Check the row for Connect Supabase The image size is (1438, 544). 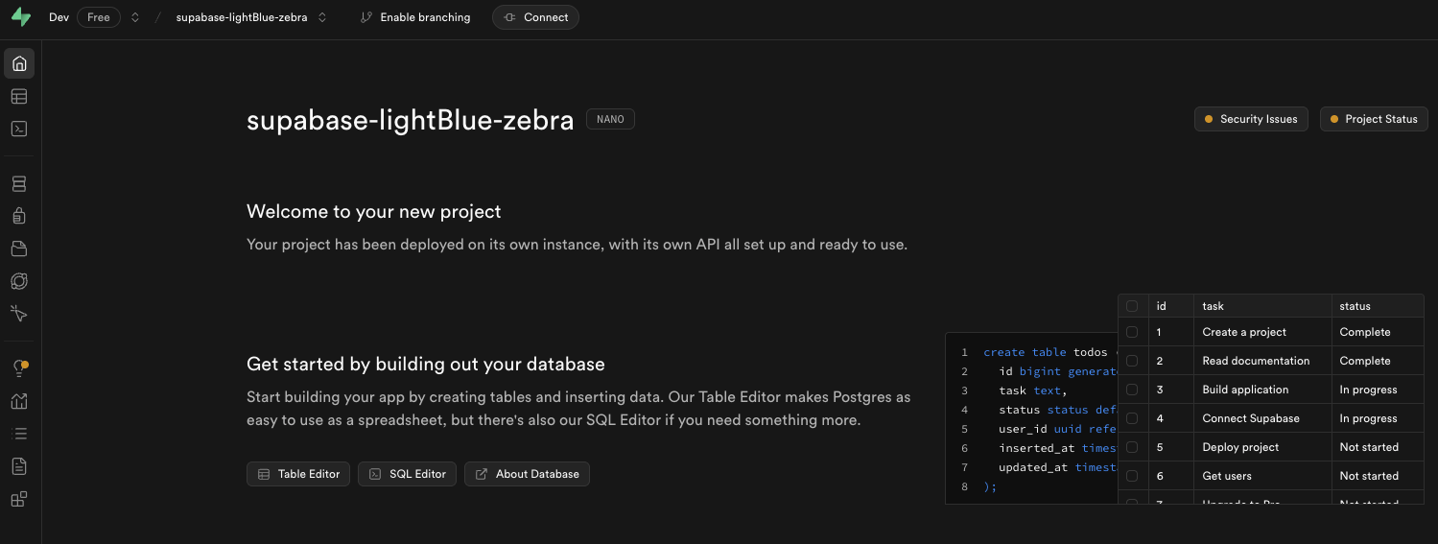pyautogui.click(x=1132, y=418)
